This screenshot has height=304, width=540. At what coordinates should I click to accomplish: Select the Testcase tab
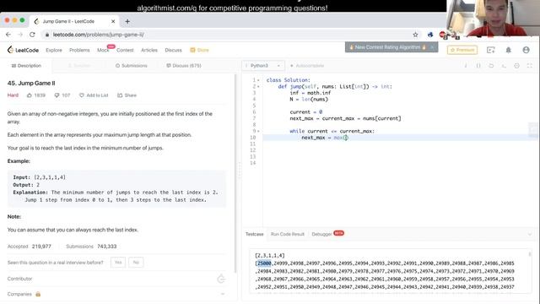(254, 234)
